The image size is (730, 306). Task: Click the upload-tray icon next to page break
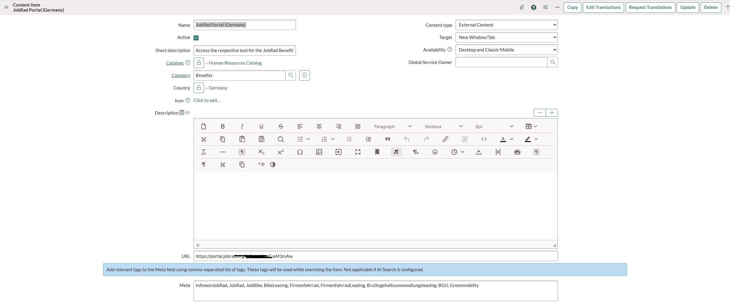click(x=479, y=152)
